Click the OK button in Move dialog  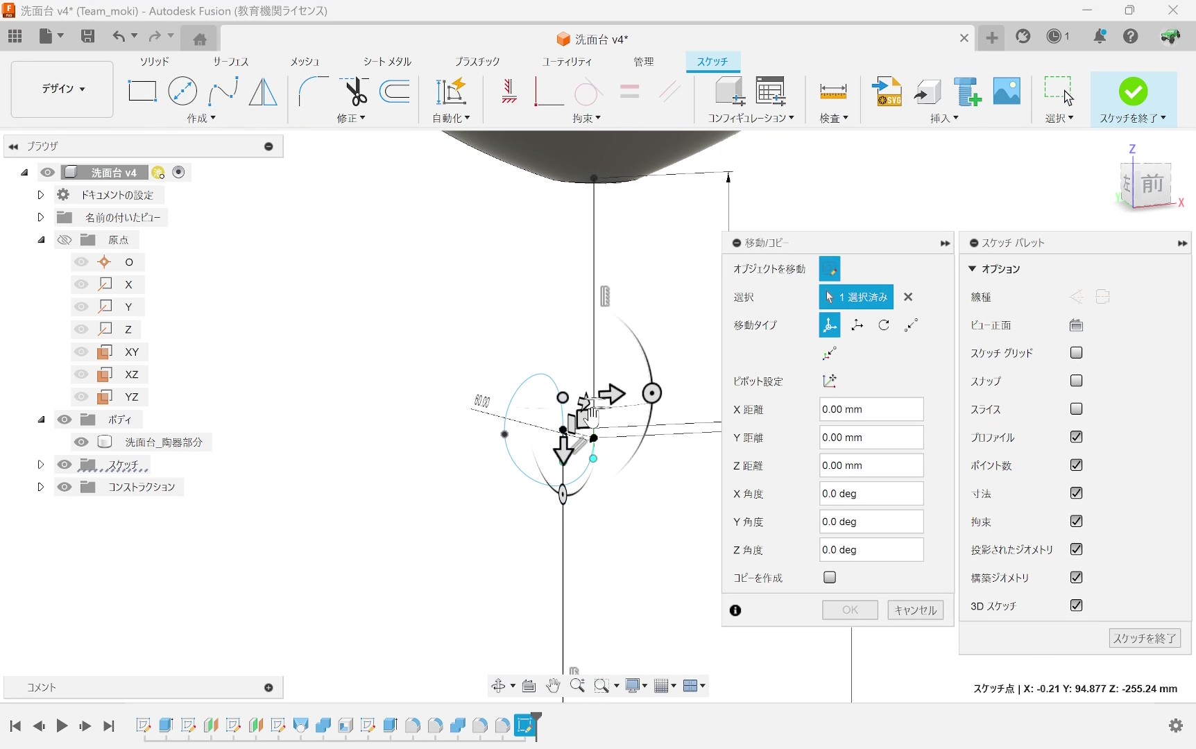point(850,610)
